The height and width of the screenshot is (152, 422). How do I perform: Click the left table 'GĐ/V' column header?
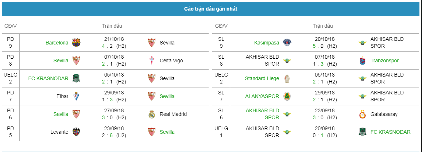point(11,26)
